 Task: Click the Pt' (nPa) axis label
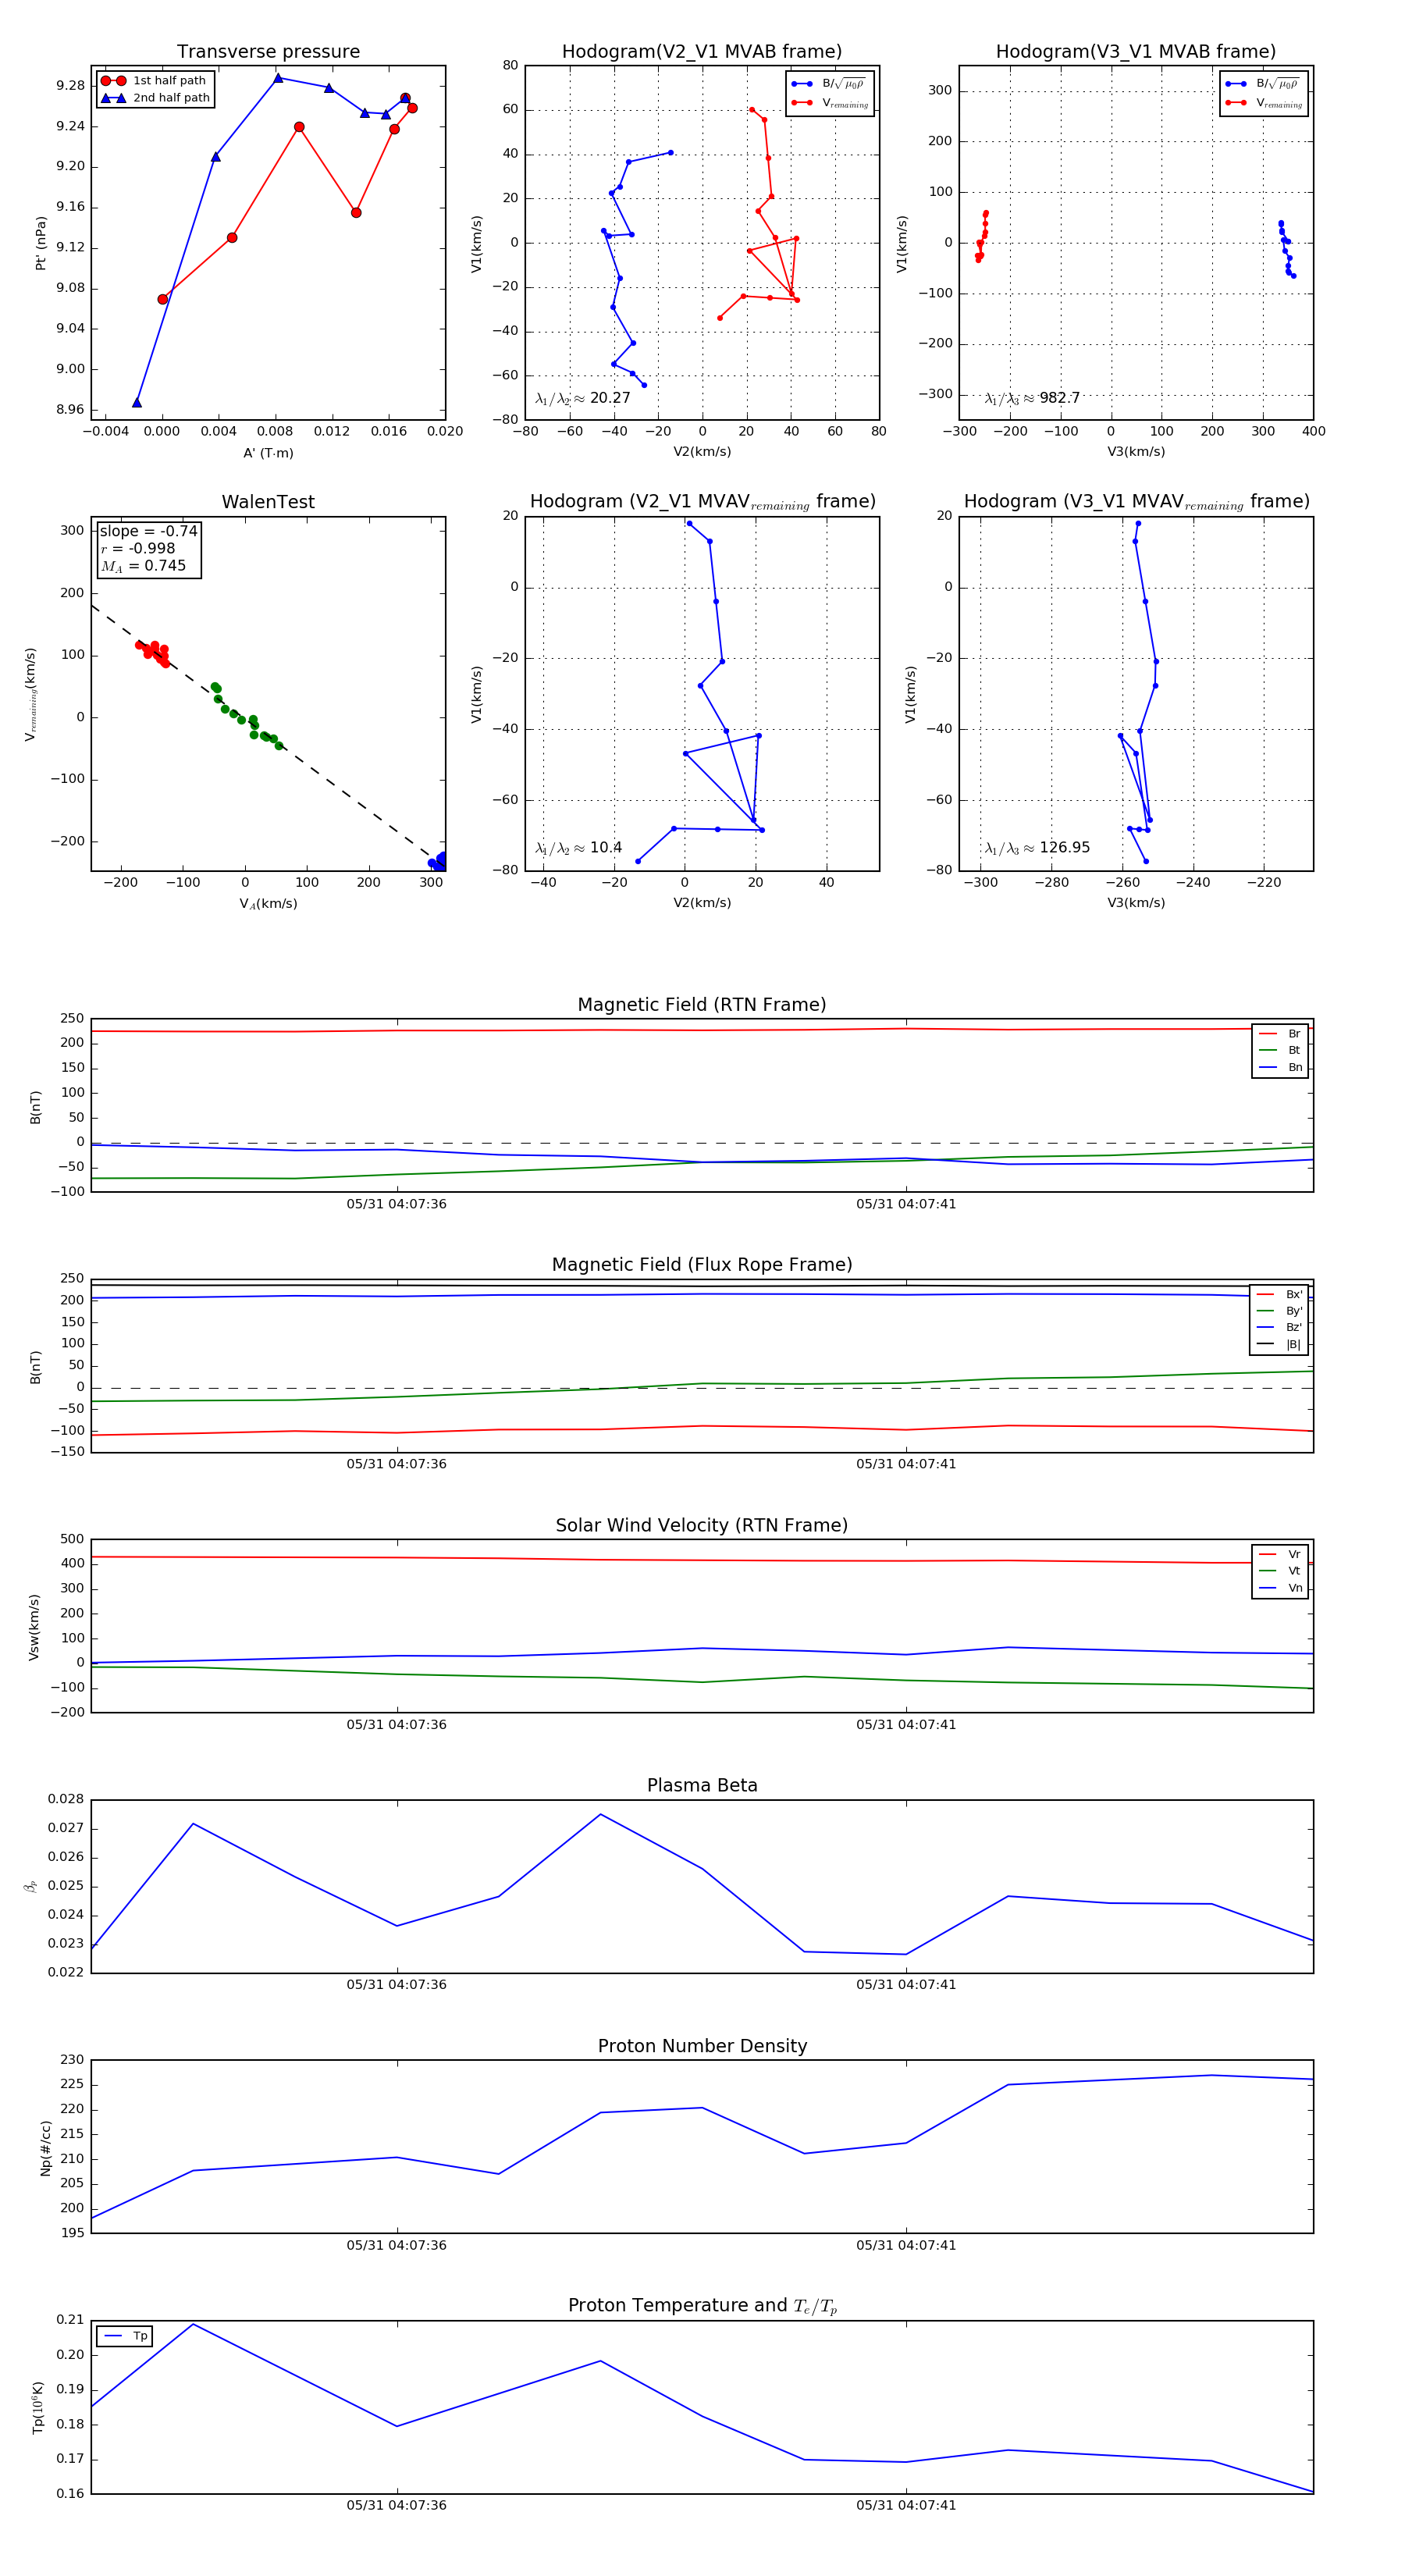coord(41,243)
